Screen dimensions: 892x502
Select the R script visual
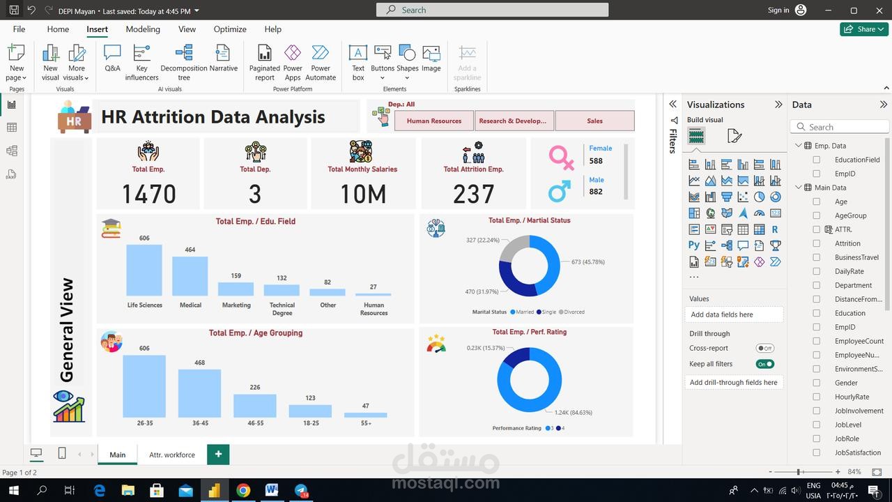point(775,229)
